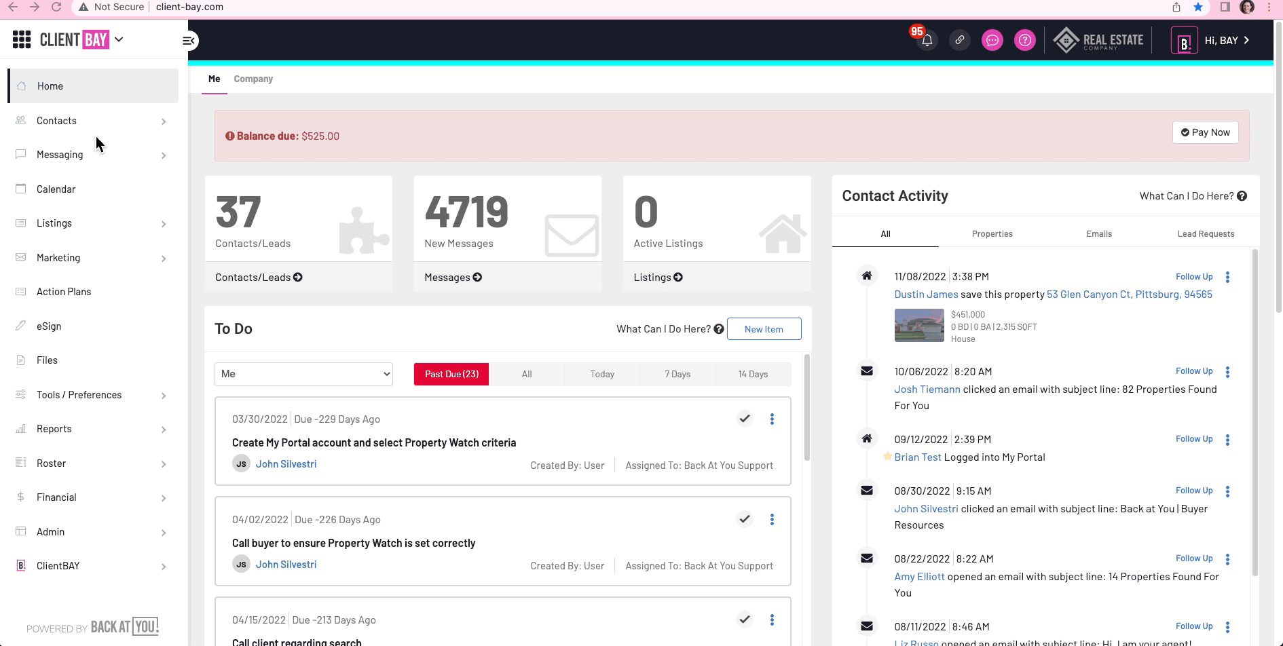Viewport: 1283px width, 646px height.
Task: Click the eSign pen icon in the sidebar
Action: pos(21,326)
